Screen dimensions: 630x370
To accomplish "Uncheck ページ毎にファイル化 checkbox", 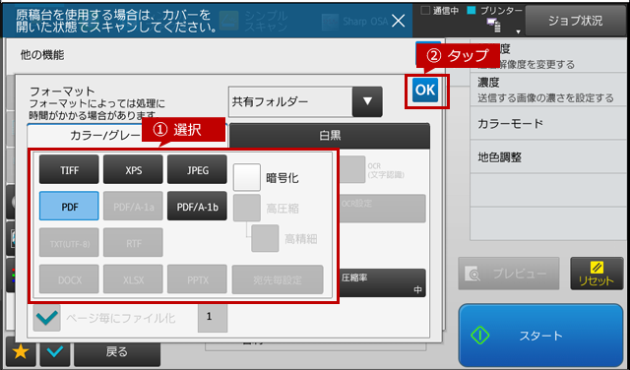I will (x=47, y=318).
